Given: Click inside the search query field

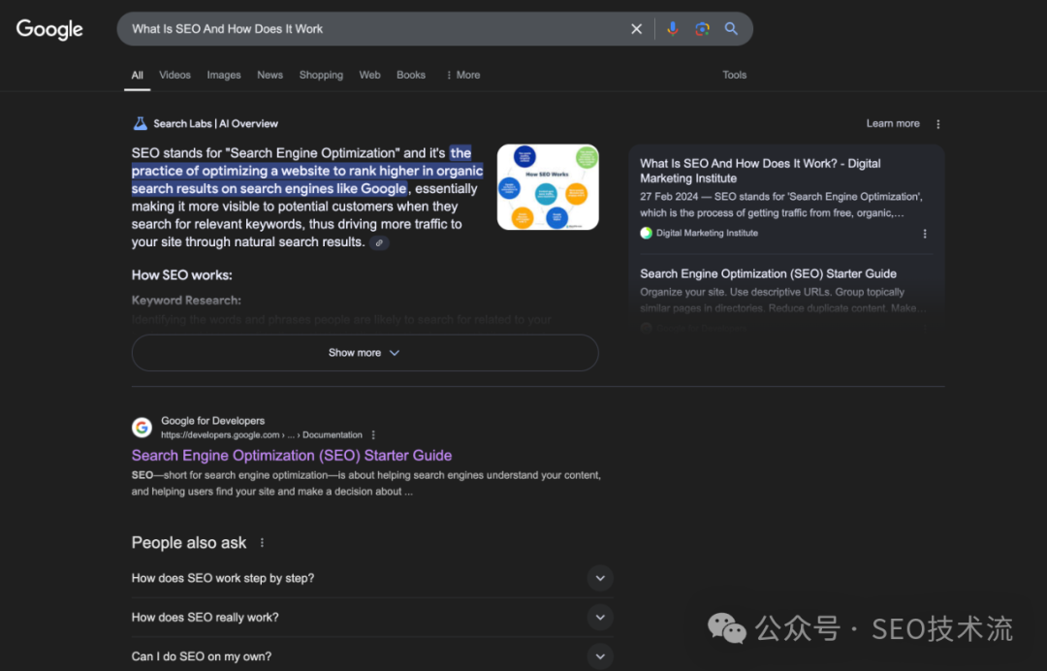Looking at the screenshot, I should tap(368, 29).
